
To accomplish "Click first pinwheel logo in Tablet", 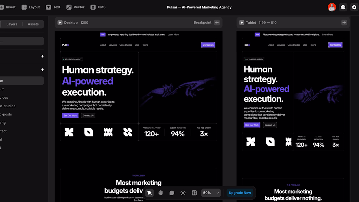I will (251, 142).
